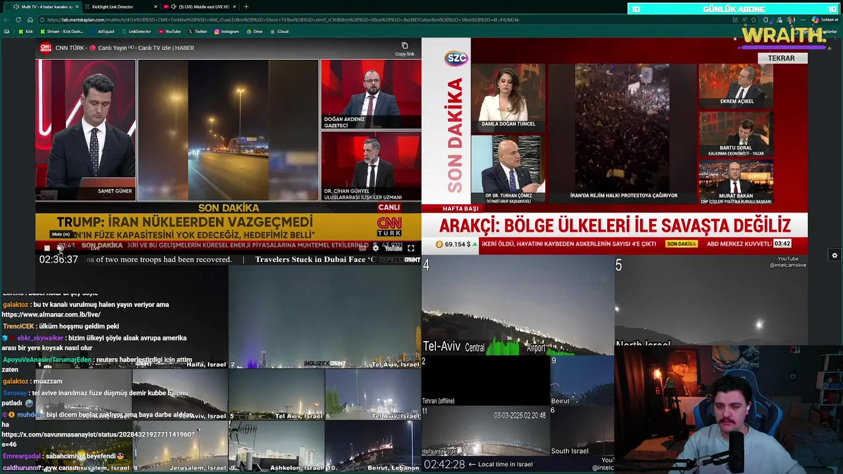This screenshot has width=843, height=474.
Task: Open the CNN TÜRK Canlı Yayın video title
Action: (124, 48)
